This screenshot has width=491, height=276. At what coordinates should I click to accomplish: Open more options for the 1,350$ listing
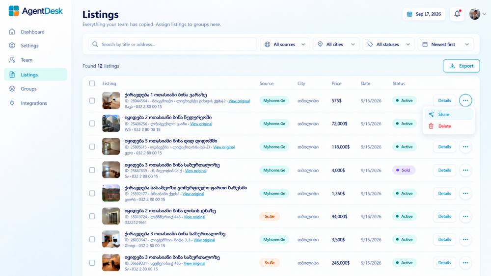(465, 194)
